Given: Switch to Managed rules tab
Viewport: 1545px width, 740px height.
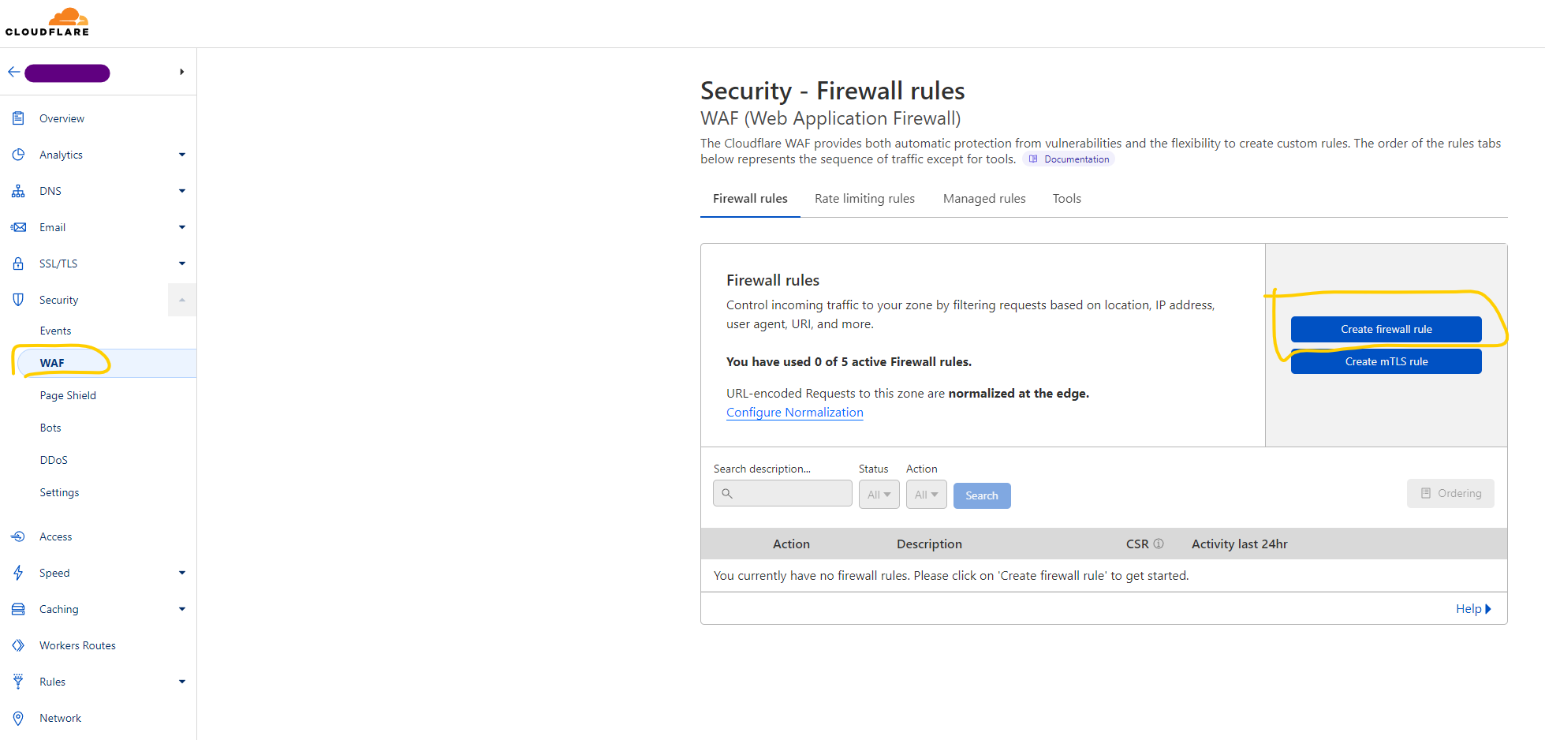Looking at the screenshot, I should 984,199.
